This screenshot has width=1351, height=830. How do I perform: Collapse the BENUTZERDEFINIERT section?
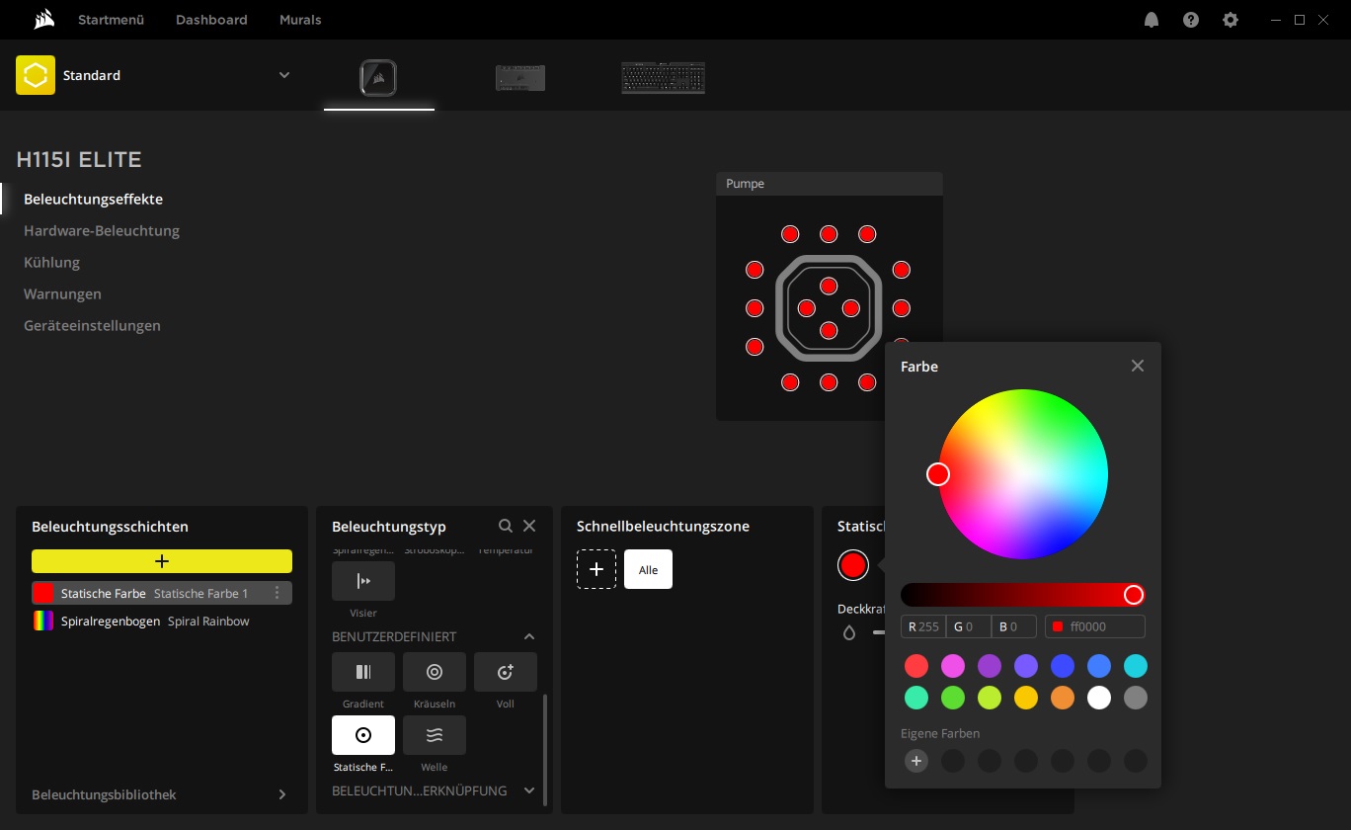coord(529,636)
